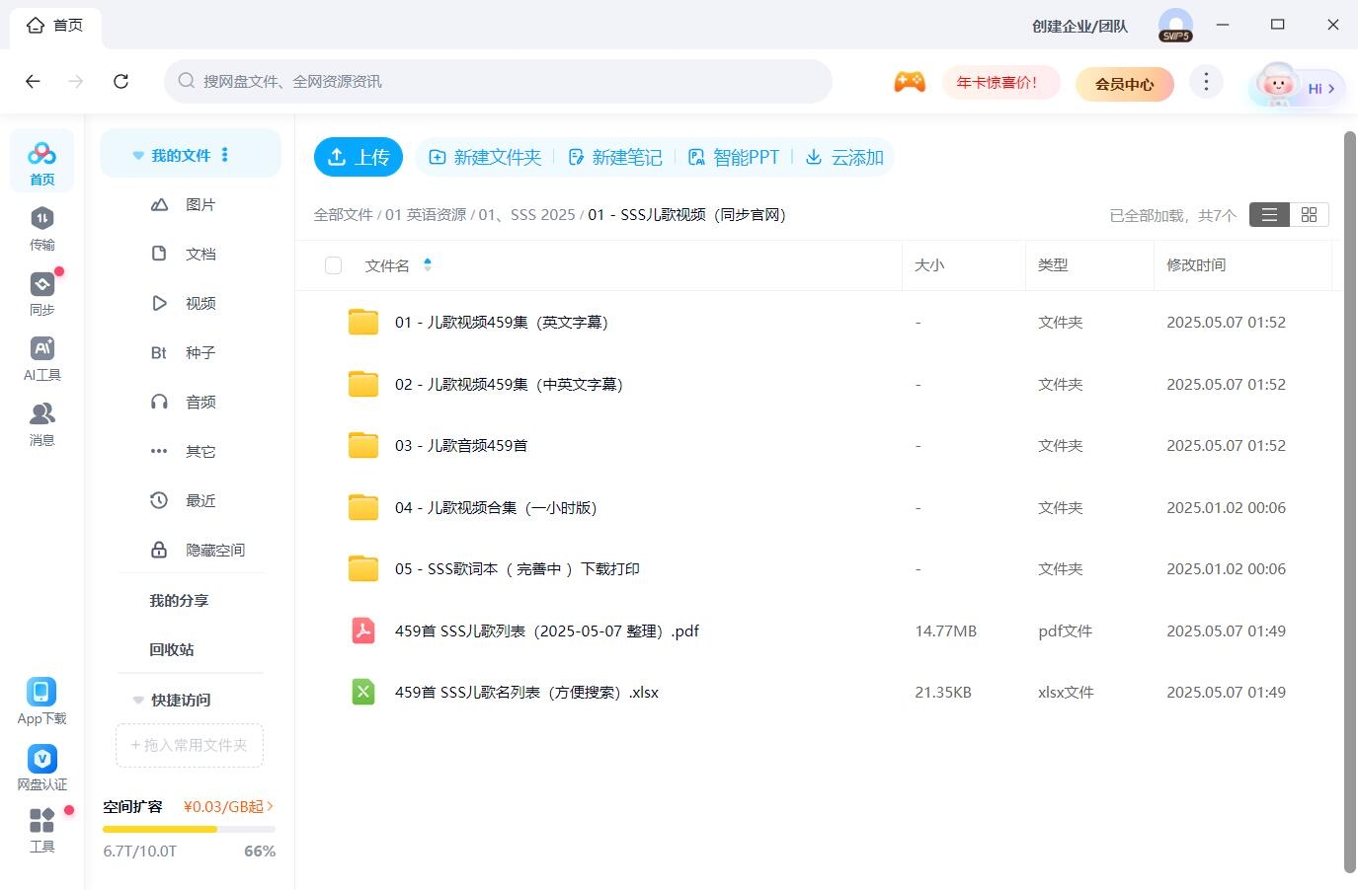Open 智能PPT from the toolbar
Image resolution: width=1358 pixels, height=890 pixels.
[x=735, y=157]
